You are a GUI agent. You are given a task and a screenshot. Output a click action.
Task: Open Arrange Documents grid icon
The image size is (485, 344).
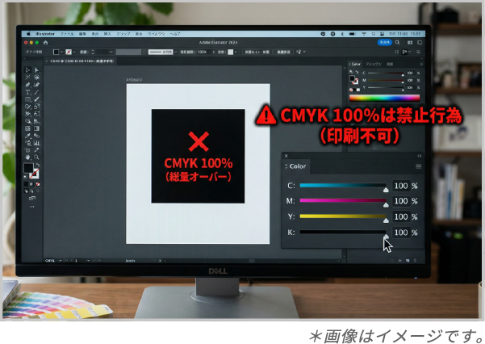[410, 43]
